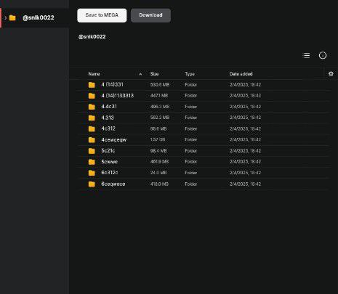
Task: Select folder name 5c21c
Action: point(108,150)
